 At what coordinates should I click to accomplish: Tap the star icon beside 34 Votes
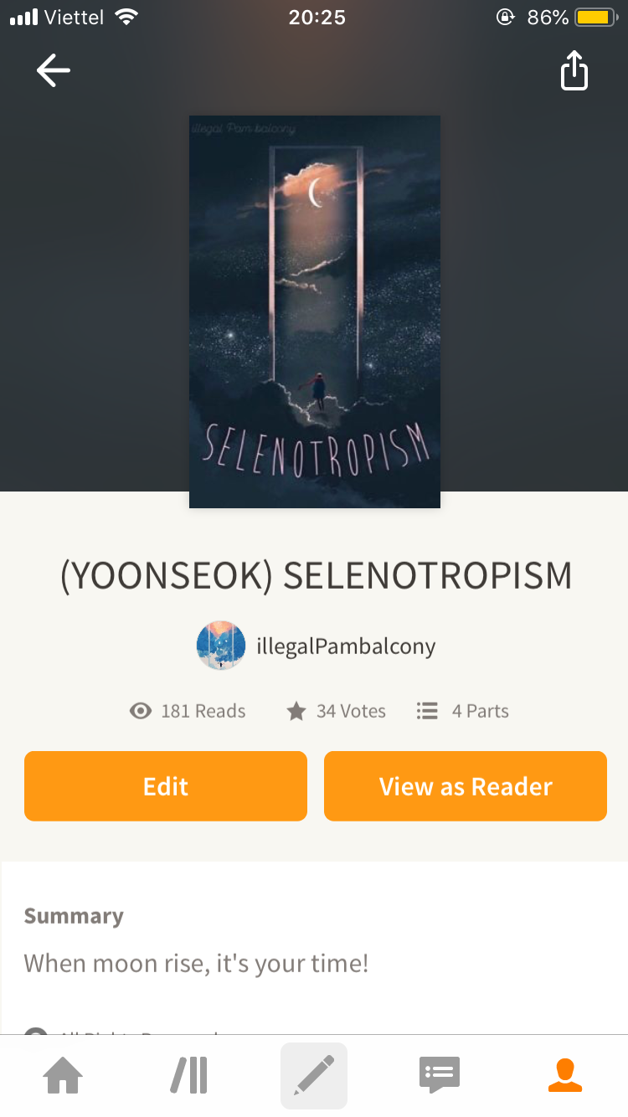(x=296, y=712)
